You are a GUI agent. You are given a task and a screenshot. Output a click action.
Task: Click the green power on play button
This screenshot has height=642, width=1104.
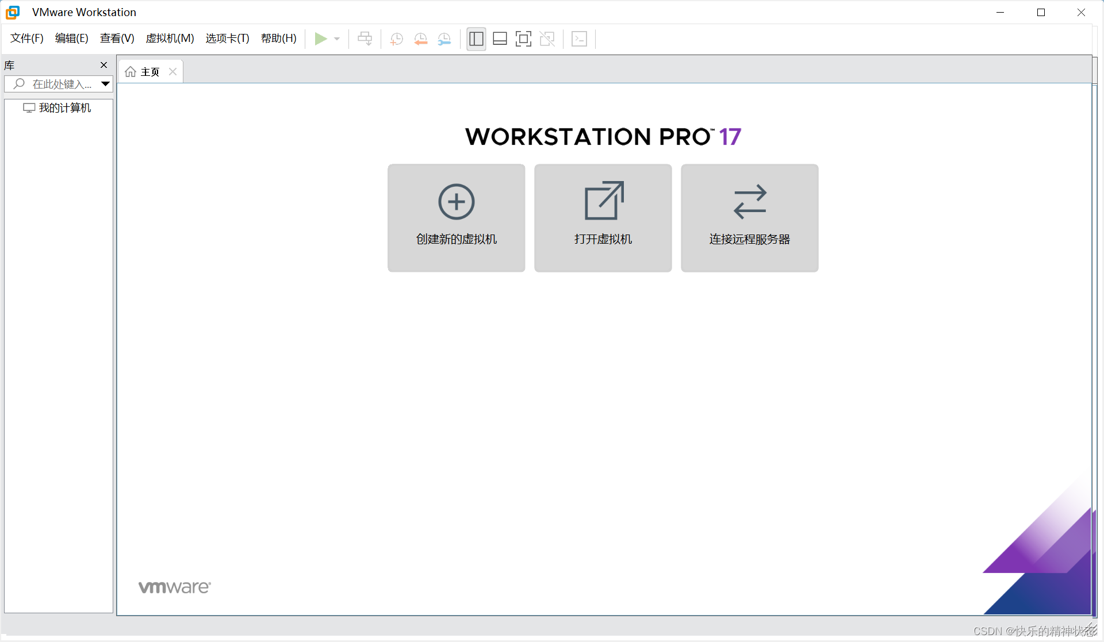pyautogui.click(x=320, y=39)
